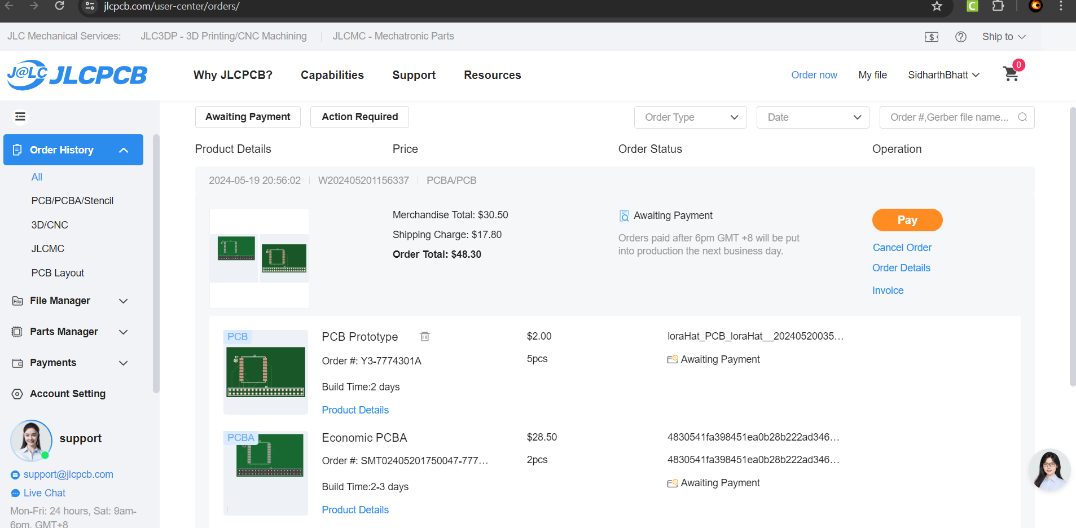Click order summary board thumbnail
This screenshot has width=1076, height=528.
259,258
